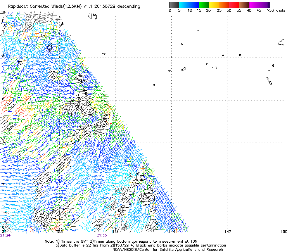Click the '35' label under the color scale
The image size is (287, 252).
(x=239, y=10)
